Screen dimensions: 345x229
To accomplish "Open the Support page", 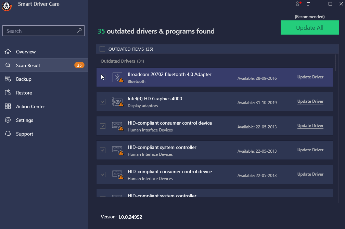I will 44,134.
